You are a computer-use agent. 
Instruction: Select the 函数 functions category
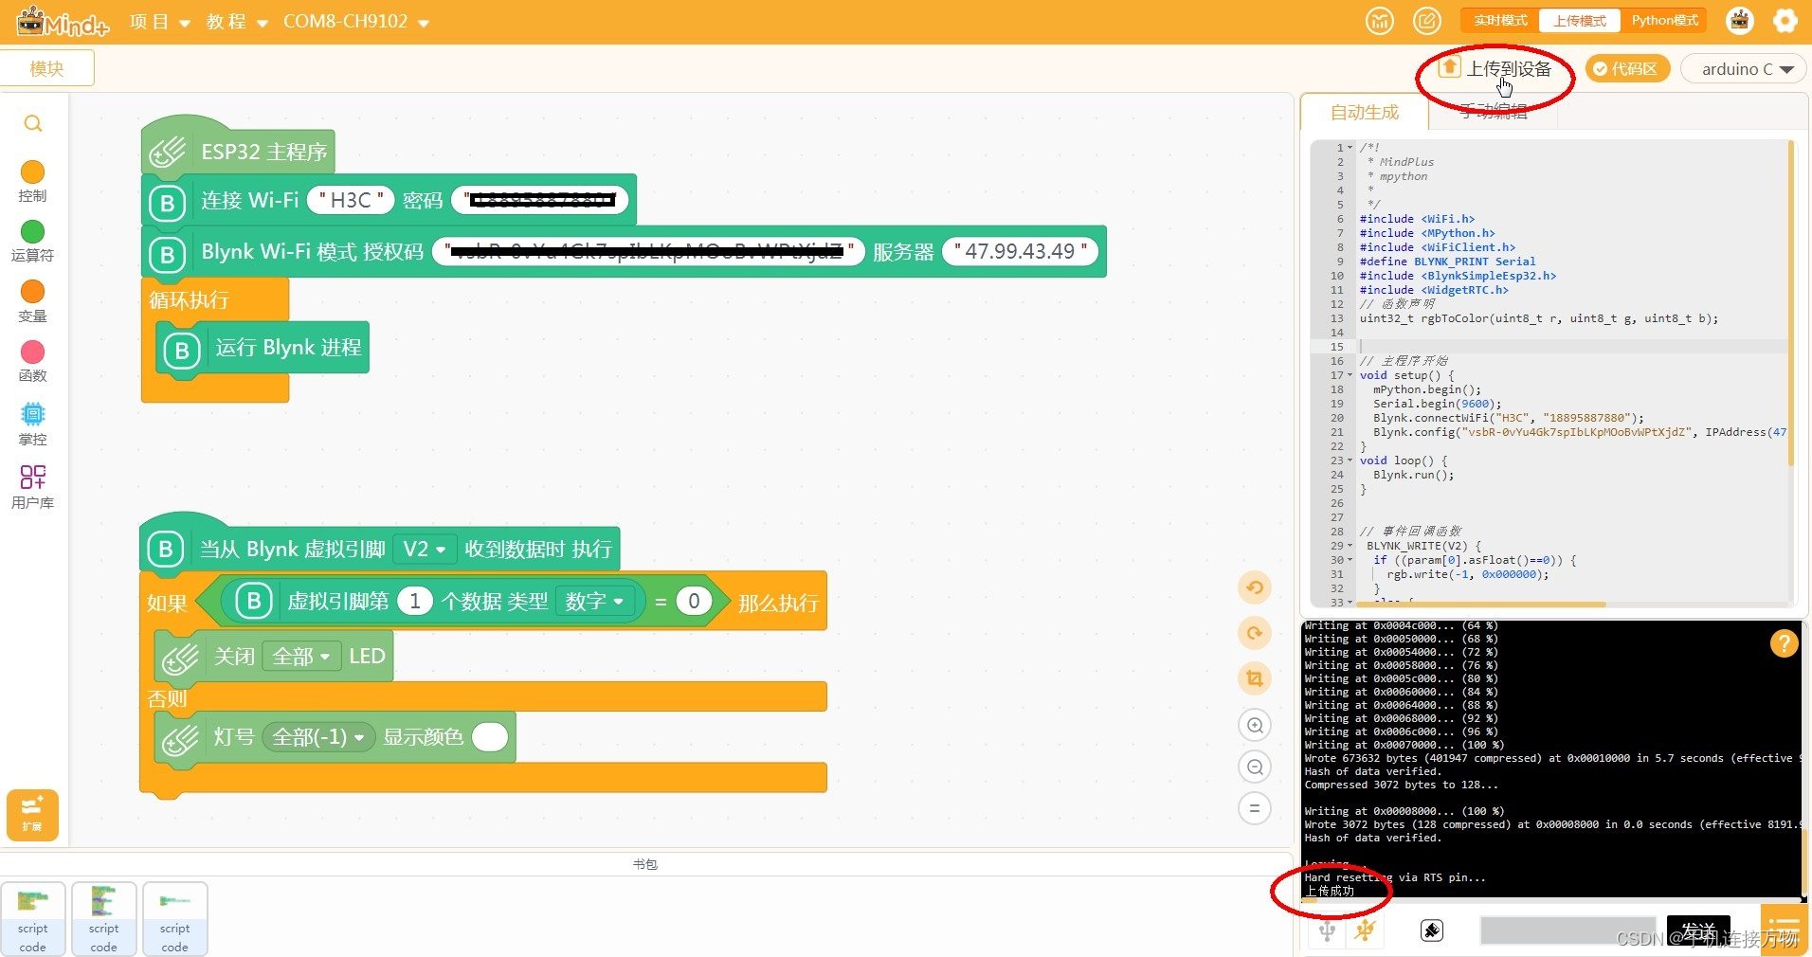coord(32,362)
